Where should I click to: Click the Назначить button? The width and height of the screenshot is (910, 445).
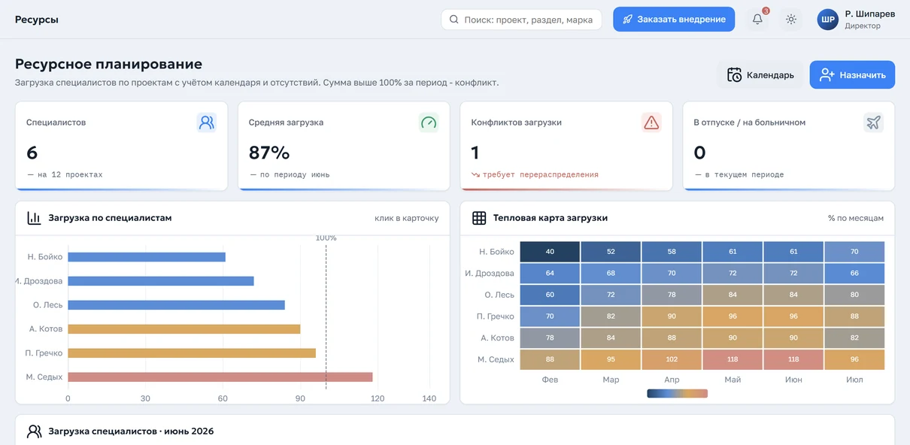[852, 75]
